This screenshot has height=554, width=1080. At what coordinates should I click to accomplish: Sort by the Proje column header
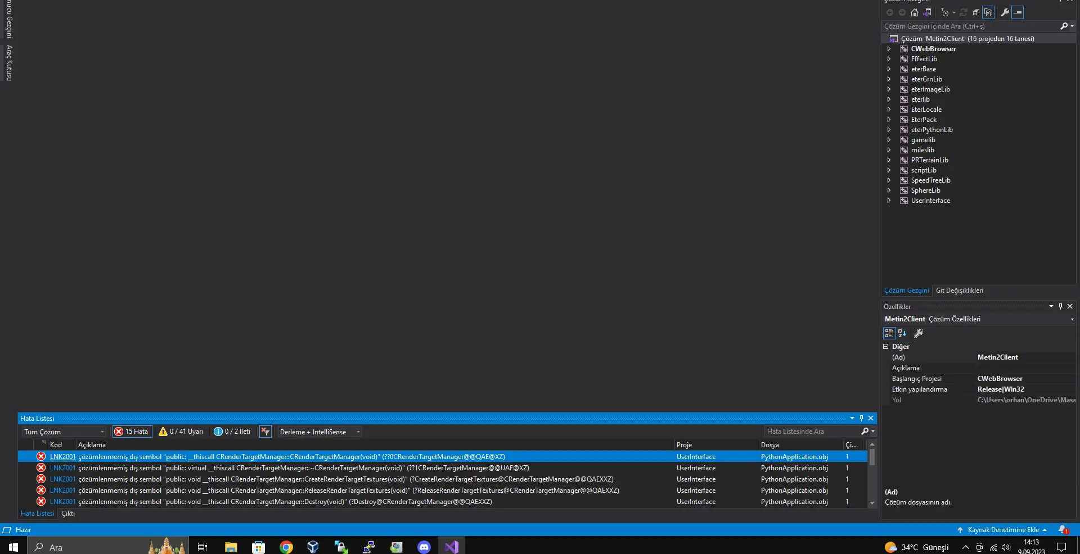684,445
